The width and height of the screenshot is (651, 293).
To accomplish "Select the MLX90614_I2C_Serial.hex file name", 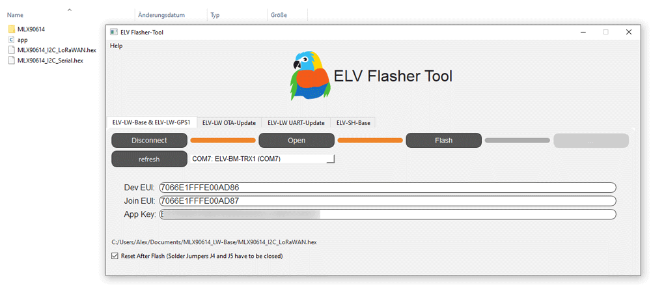I will 50,61.
